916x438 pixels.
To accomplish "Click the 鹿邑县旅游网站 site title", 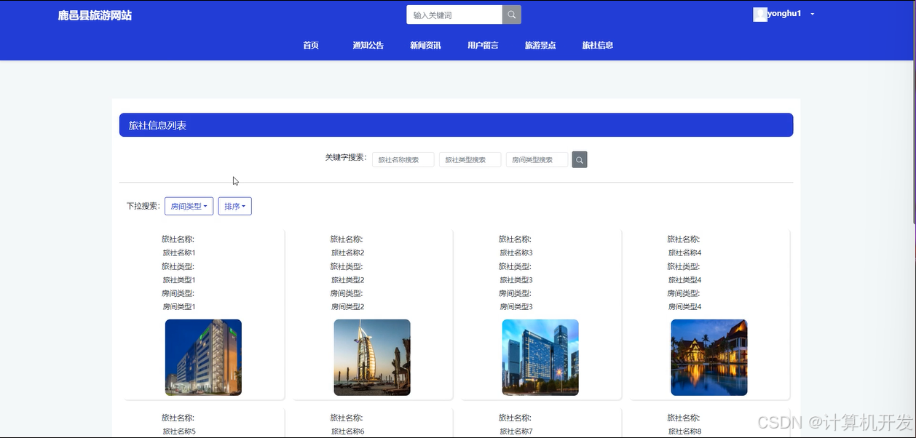I will (95, 15).
